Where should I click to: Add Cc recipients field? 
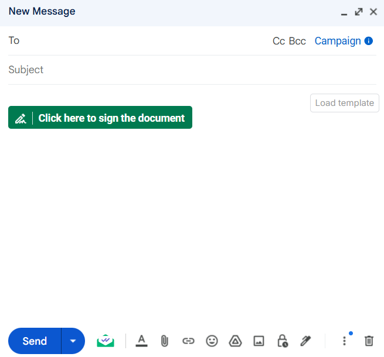pos(278,41)
